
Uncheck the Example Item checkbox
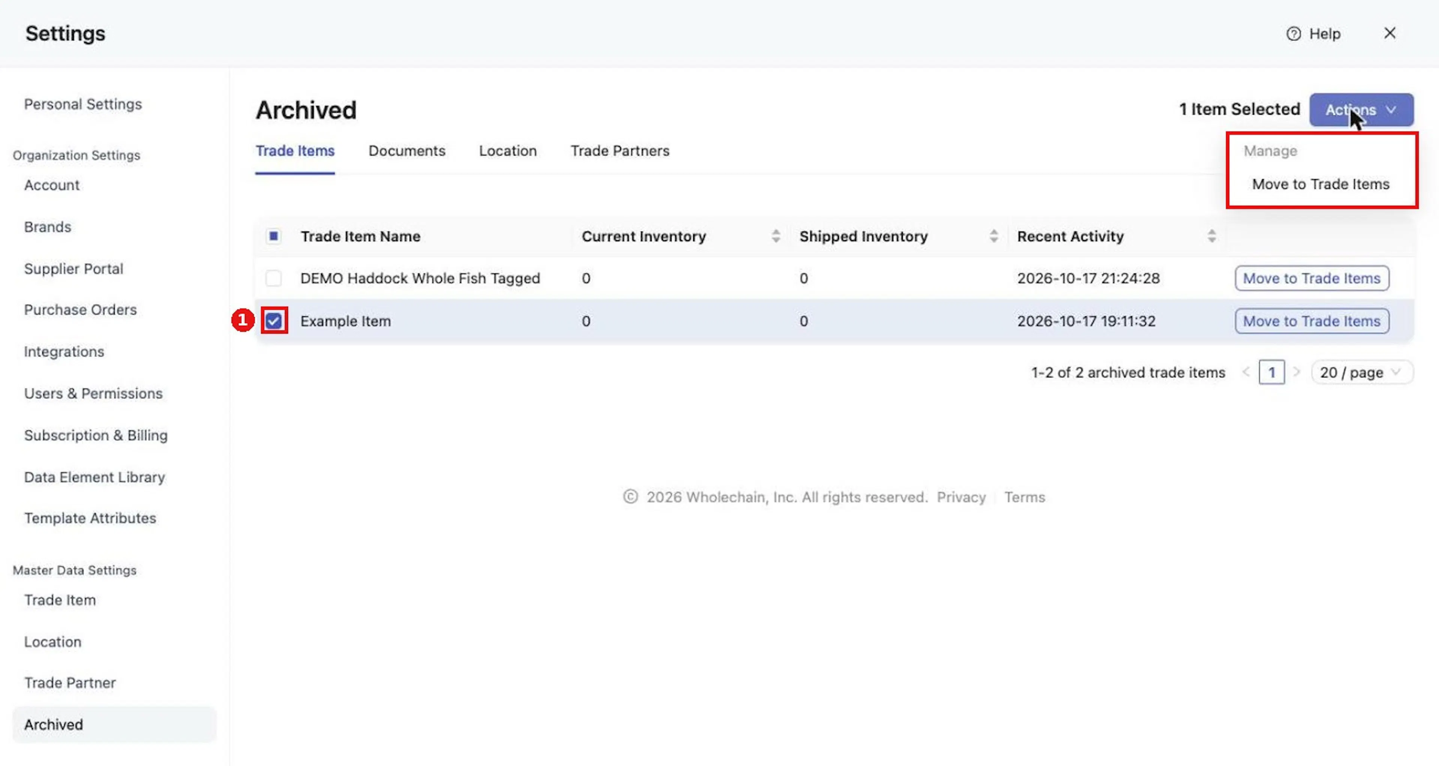(x=274, y=321)
